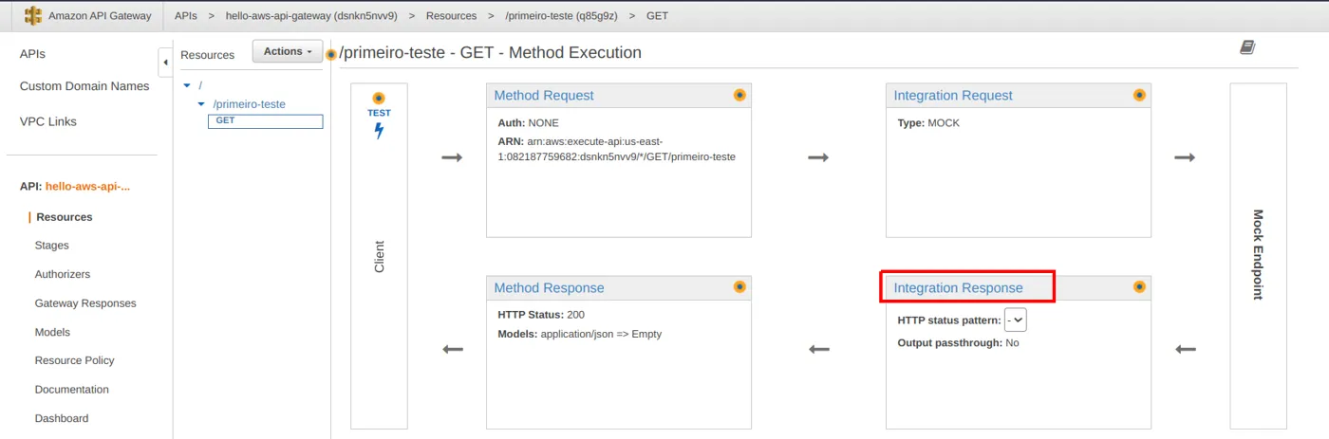Click /primeiro-teste (q85g9z) breadcrumb
The width and height of the screenshot is (1329, 439).
coord(562,16)
